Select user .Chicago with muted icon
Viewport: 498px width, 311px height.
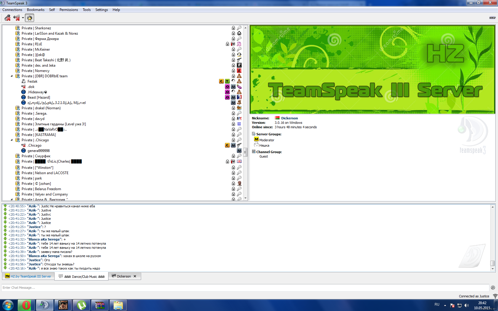pyautogui.click(x=34, y=145)
